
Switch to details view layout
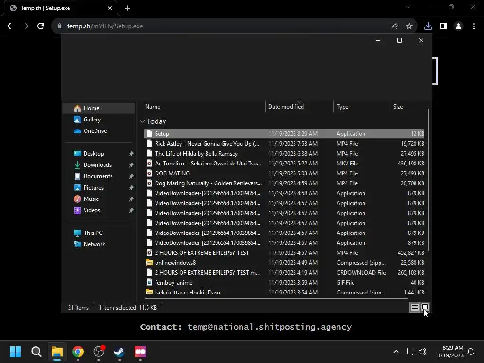(415, 307)
